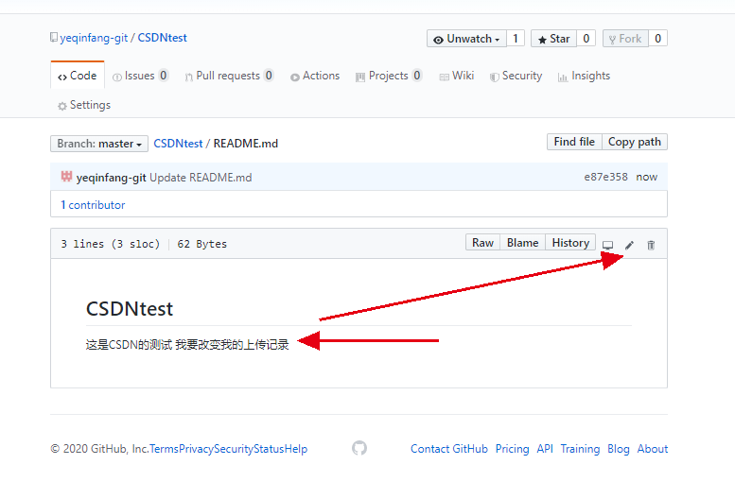This screenshot has height=499, width=735.
Task: Click the star count 0
Action: coord(586,39)
